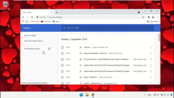This screenshot has width=174, height=98.
Task: Click the browser forward arrow
Action: 28,17
